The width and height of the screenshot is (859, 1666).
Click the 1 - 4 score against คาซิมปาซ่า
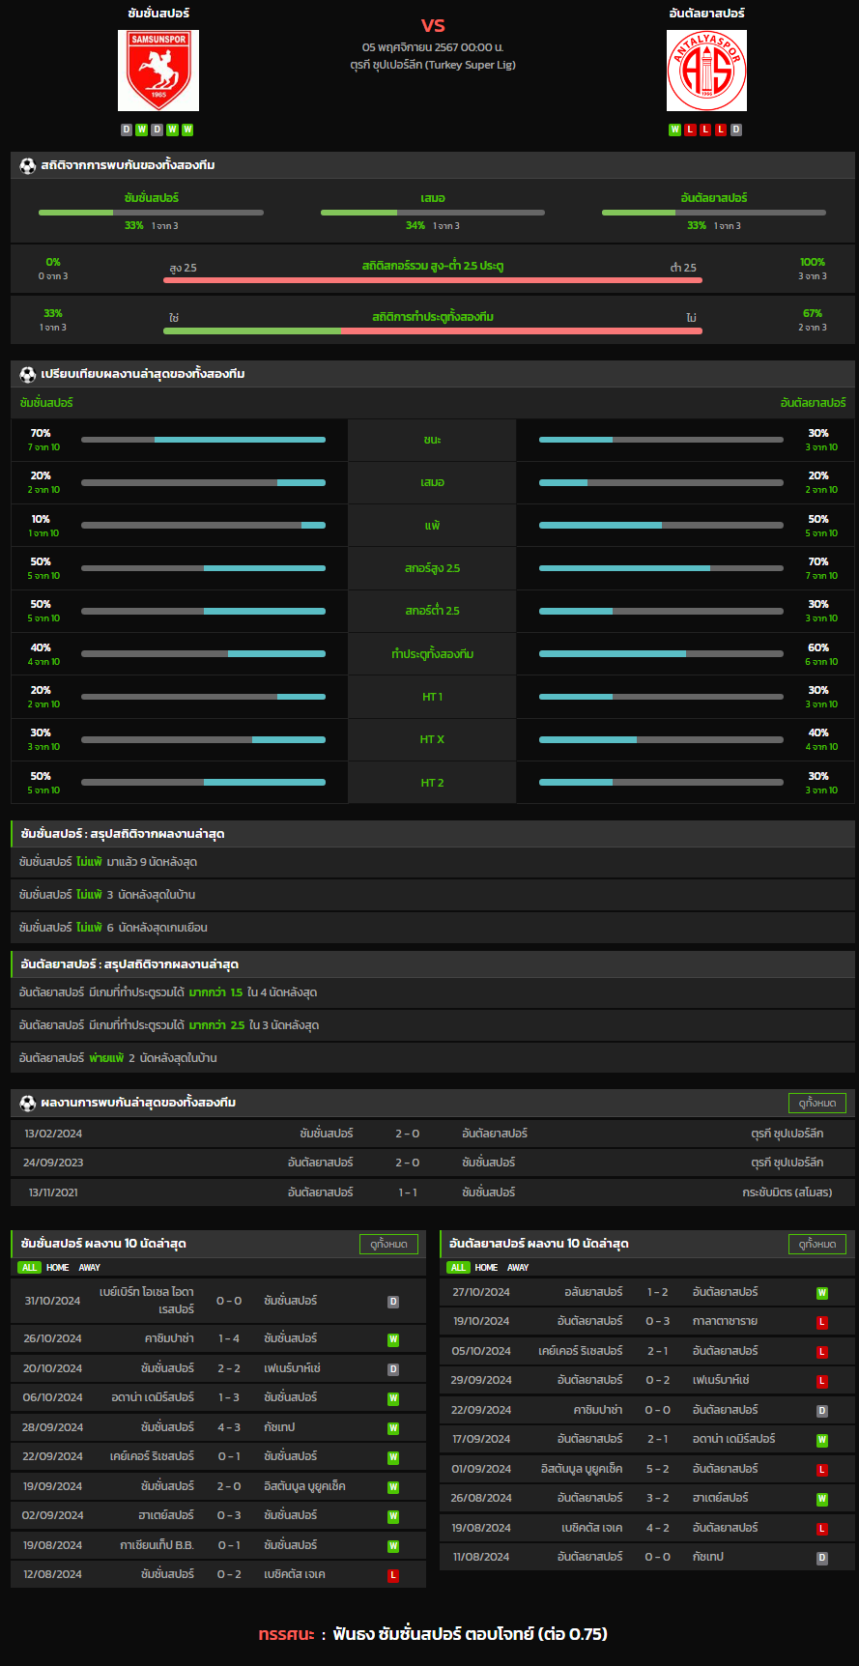point(229,1339)
